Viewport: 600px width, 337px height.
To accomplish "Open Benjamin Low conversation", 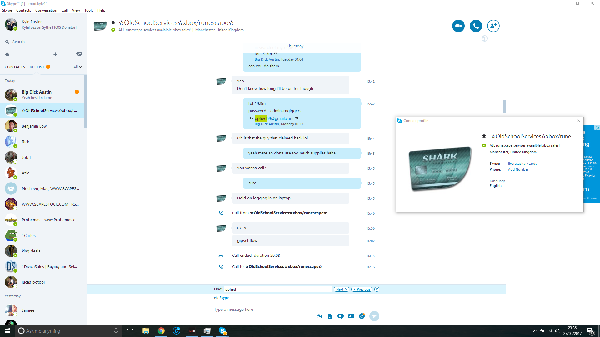I will point(42,126).
